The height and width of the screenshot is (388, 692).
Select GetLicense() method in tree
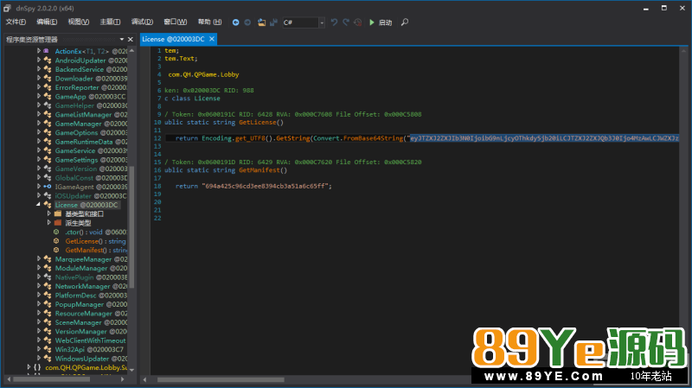click(x=95, y=241)
